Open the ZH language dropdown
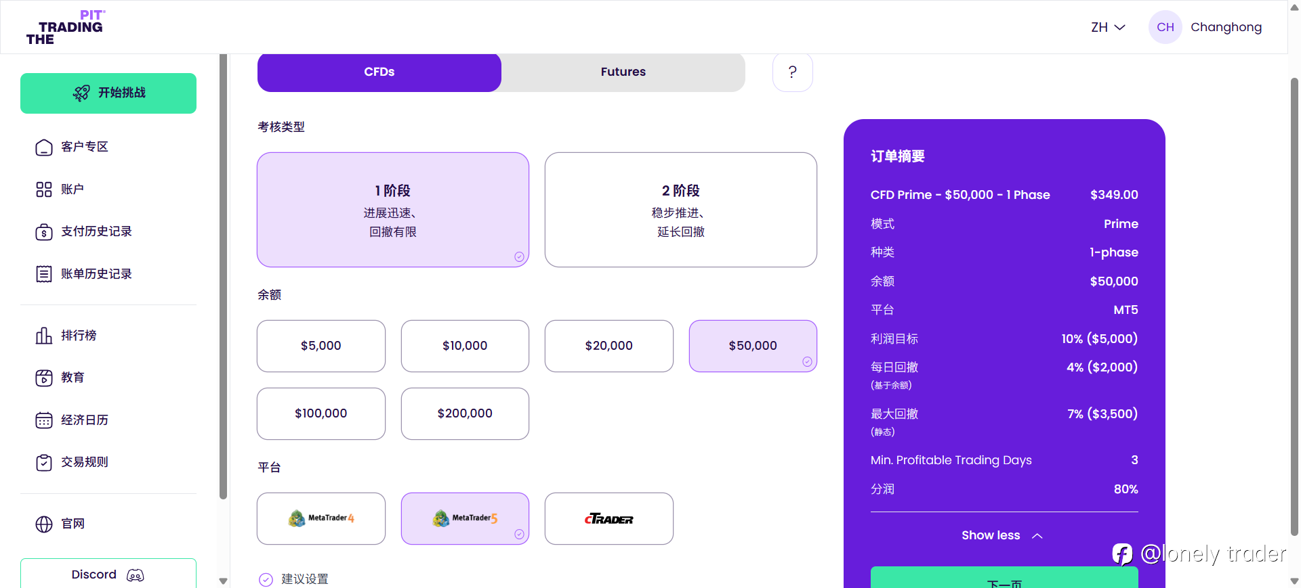Viewport: 1301px width, 588px height. (1108, 27)
